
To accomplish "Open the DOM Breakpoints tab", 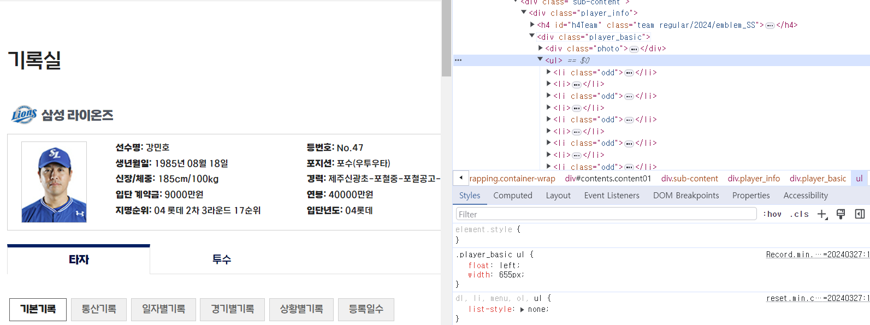I will pyautogui.click(x=686, y=196).
